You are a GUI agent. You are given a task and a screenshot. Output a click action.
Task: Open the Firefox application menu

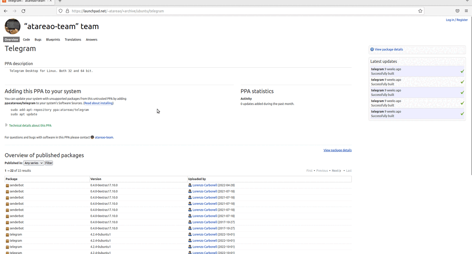[466, 11]
